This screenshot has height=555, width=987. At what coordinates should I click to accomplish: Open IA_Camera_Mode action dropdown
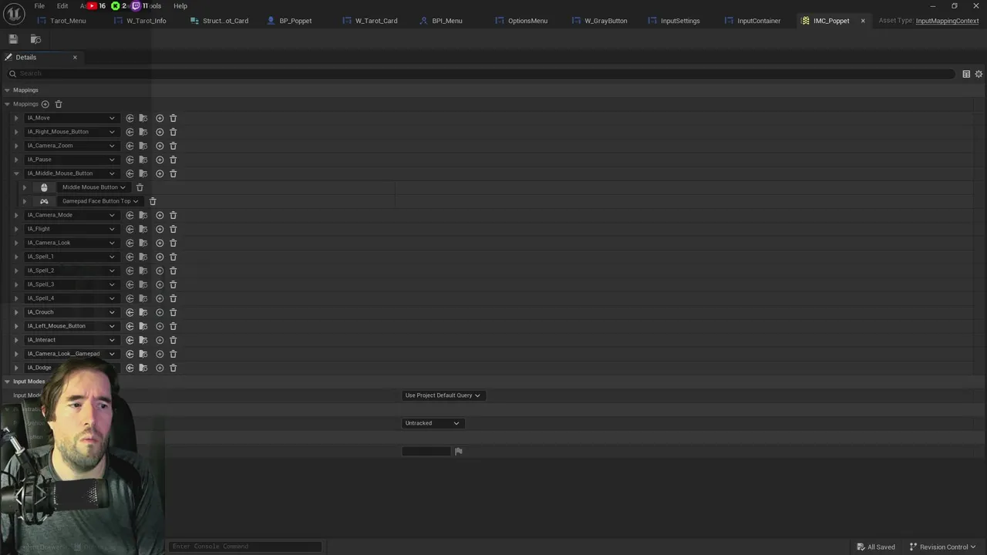point(71,215)
